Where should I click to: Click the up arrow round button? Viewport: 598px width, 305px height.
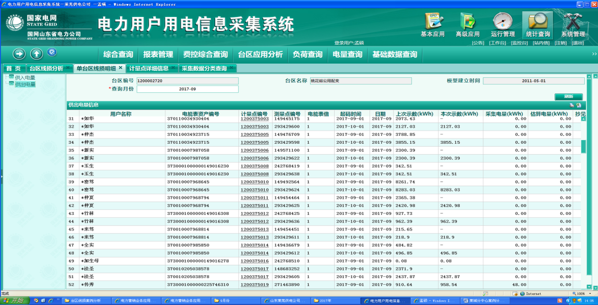pyautogui.click(x=36, y=54)
